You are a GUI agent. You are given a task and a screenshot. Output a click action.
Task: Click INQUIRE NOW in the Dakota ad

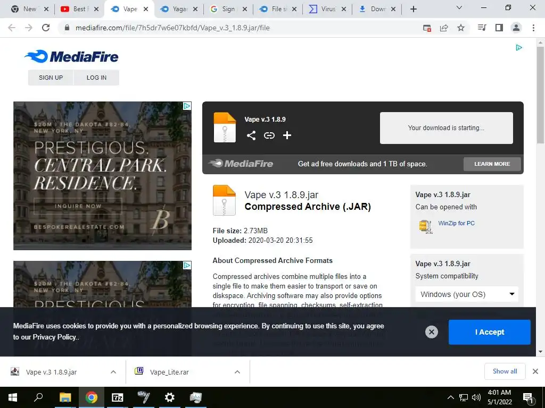tap(78, 206)
